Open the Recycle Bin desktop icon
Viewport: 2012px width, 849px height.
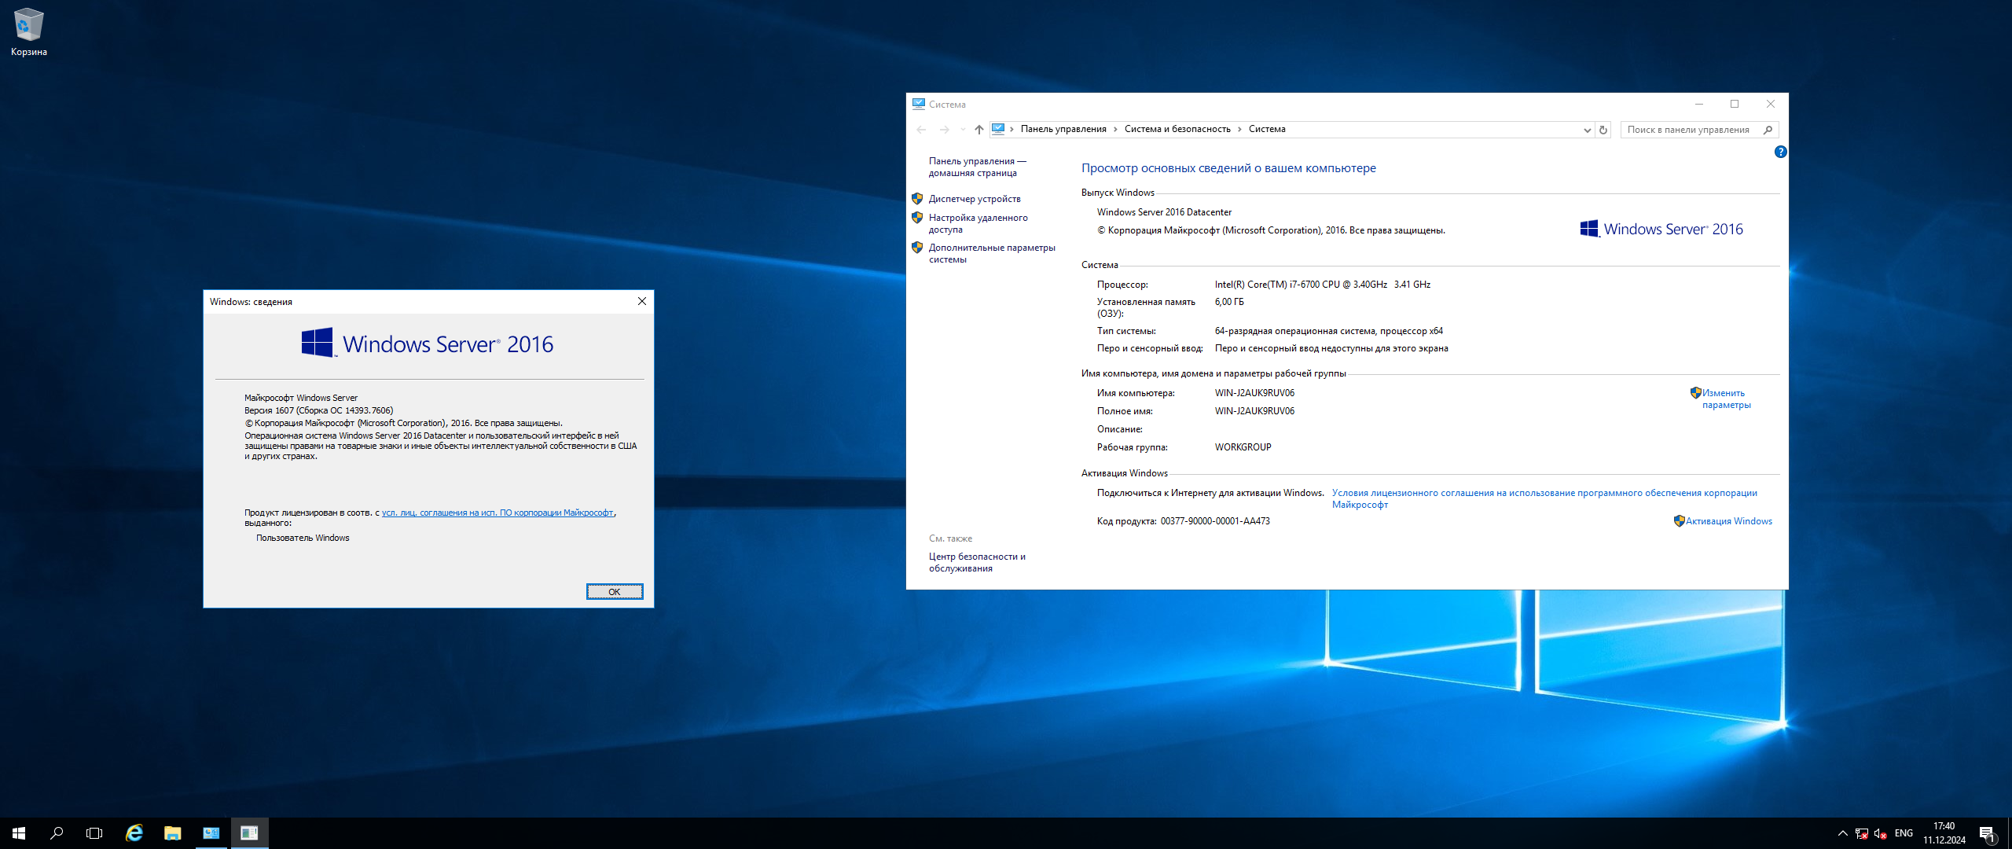(x=29, y=31)
